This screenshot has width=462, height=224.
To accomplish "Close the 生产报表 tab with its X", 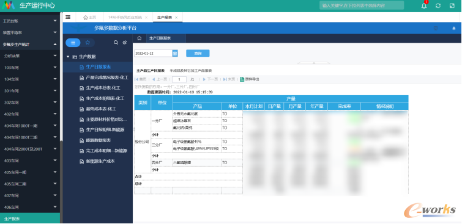I will coord(176,18).
